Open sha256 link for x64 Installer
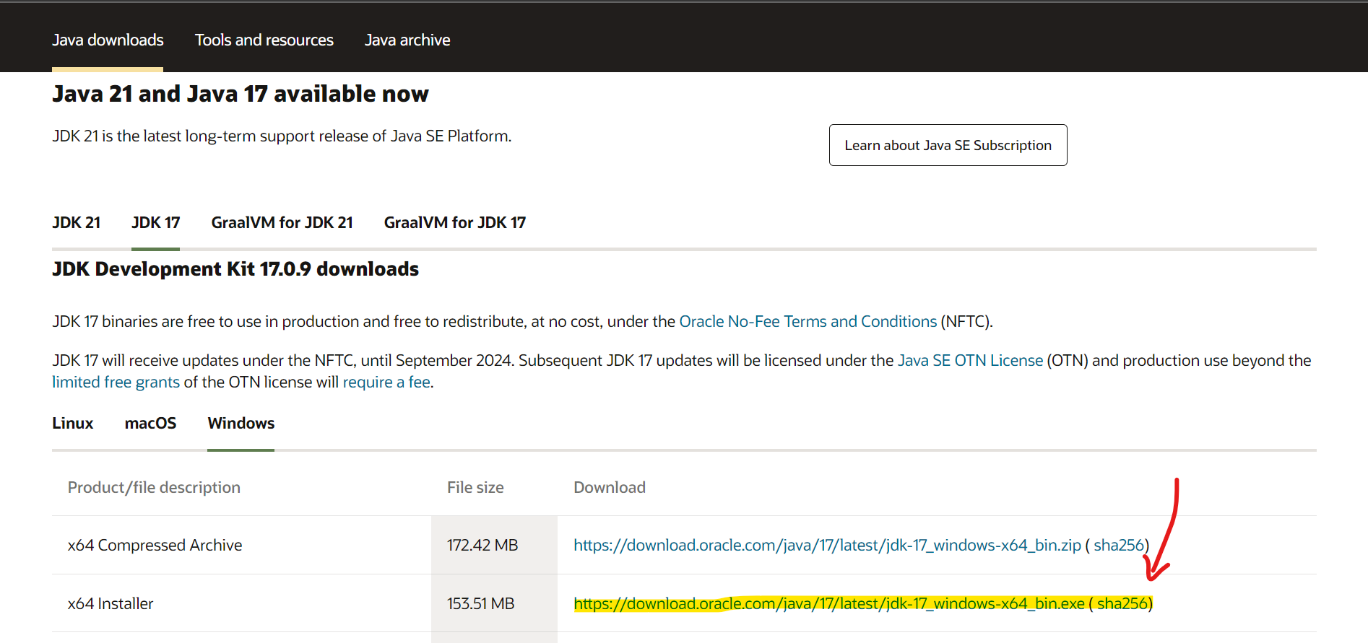The height and width of the screenshot is (643, 1368). 1122,604
